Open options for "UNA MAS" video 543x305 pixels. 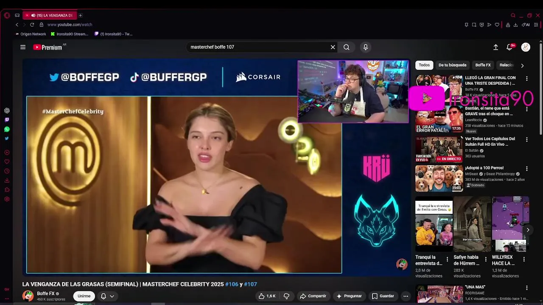(527, 288)
